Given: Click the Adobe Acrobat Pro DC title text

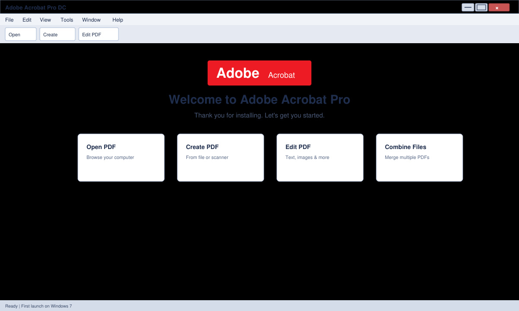Looking at the screenshot, I should click(x=35, y=8).
